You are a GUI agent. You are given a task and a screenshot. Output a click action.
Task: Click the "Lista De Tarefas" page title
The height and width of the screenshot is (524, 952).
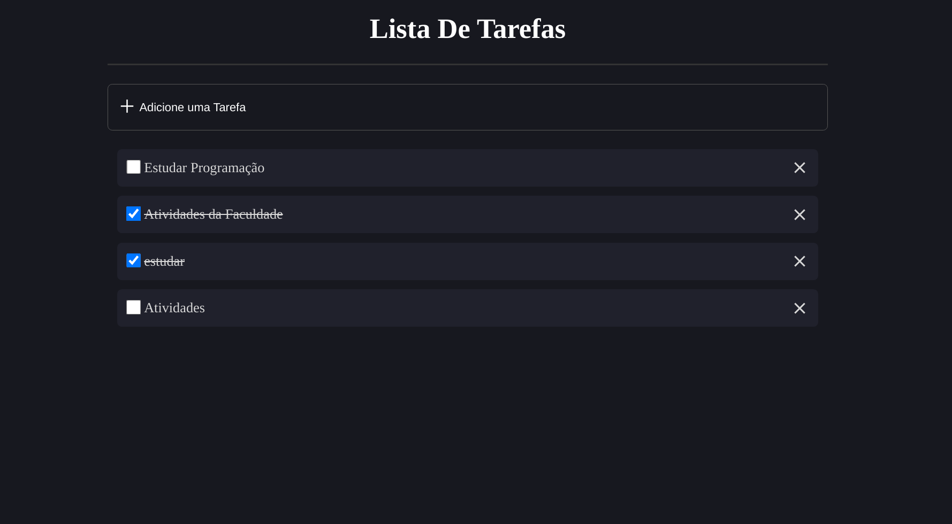point(467,28)
